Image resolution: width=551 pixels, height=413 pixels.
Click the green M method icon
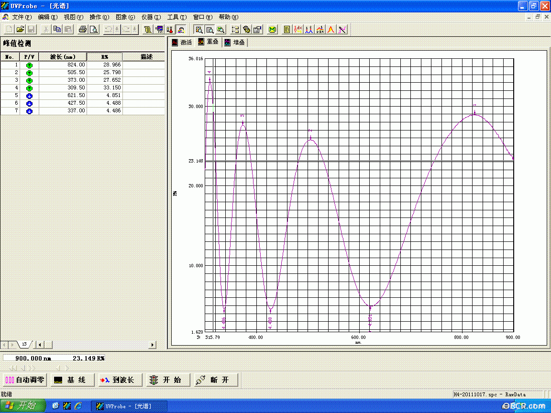coord(272,30)
